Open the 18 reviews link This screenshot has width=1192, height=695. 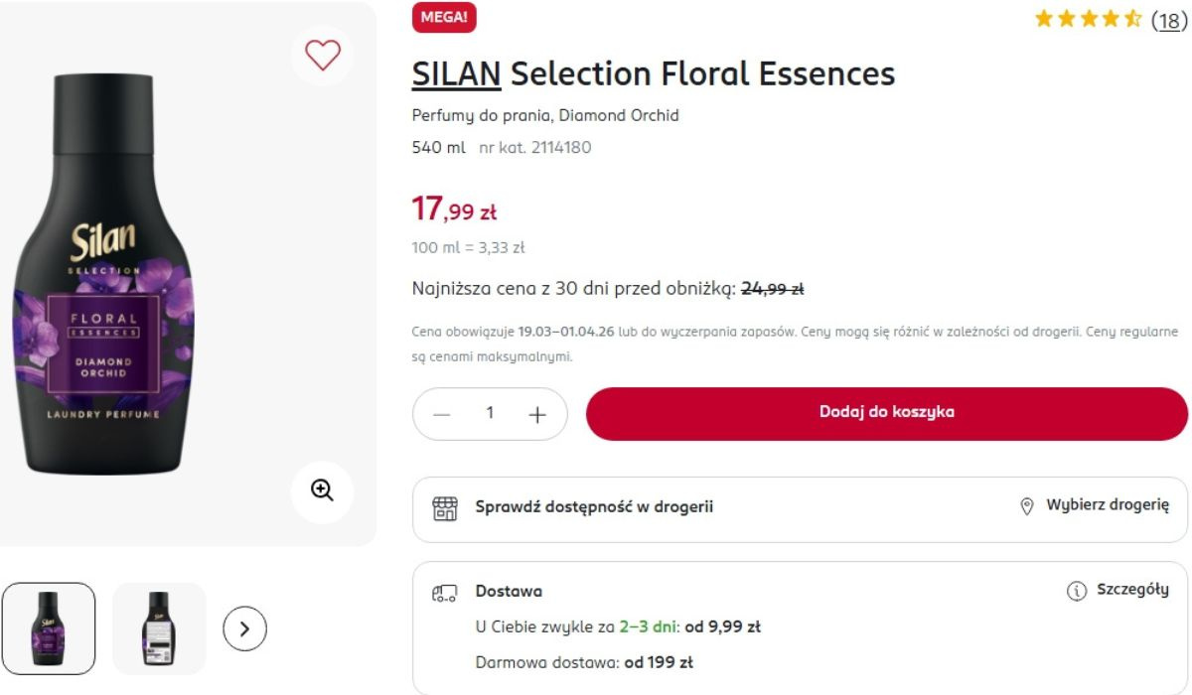(x=1169, y=20)
